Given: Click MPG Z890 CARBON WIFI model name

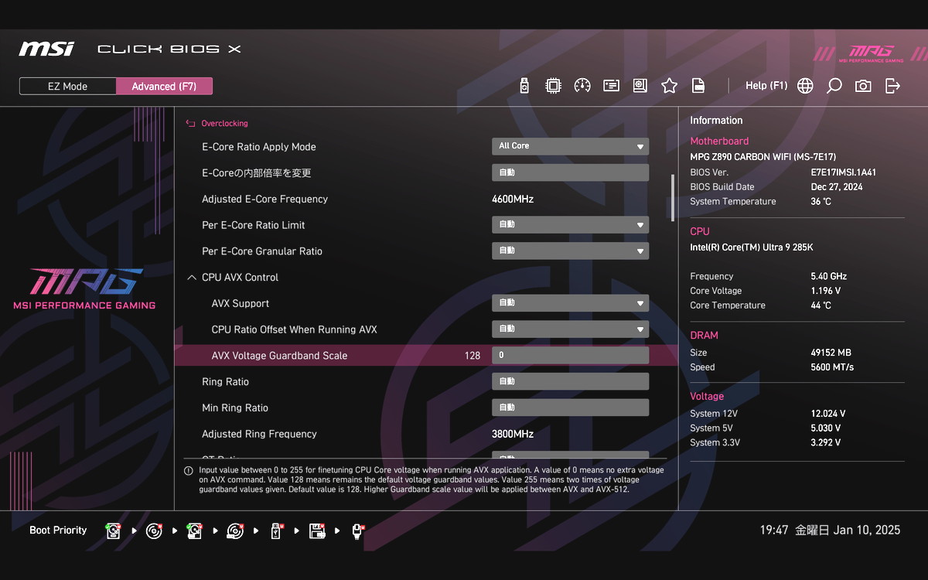Looking at the screenshot, I should 763,157.
